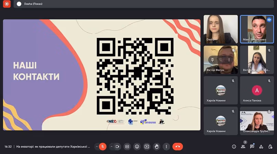Viewport: 277px width, 154px height.
Task: Click the speaking indicator on Макс Бондаренко's tile
Action: [x=269, y=20]
